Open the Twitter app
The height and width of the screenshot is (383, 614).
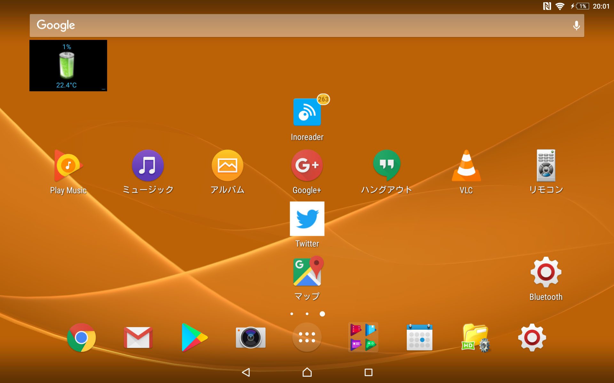point(307,219)
